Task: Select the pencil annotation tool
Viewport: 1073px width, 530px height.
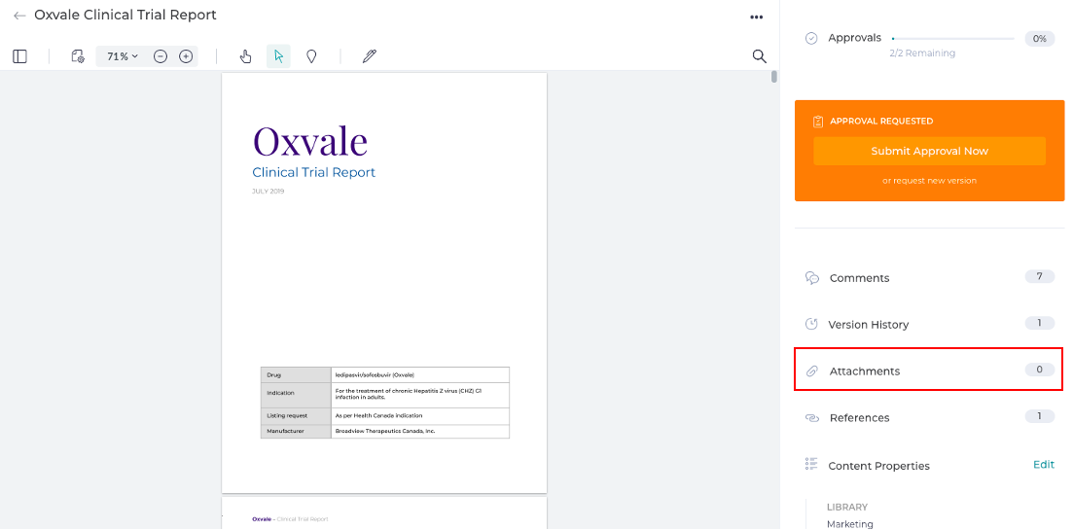Action: coord(370,56)
